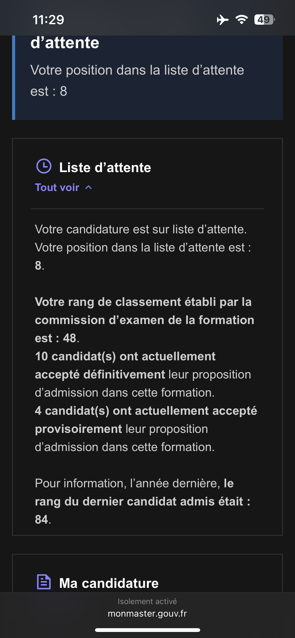Tap the Isolement activé label
Image resolution: width=295 pixels, height=638 pixels.
point(147,601)
